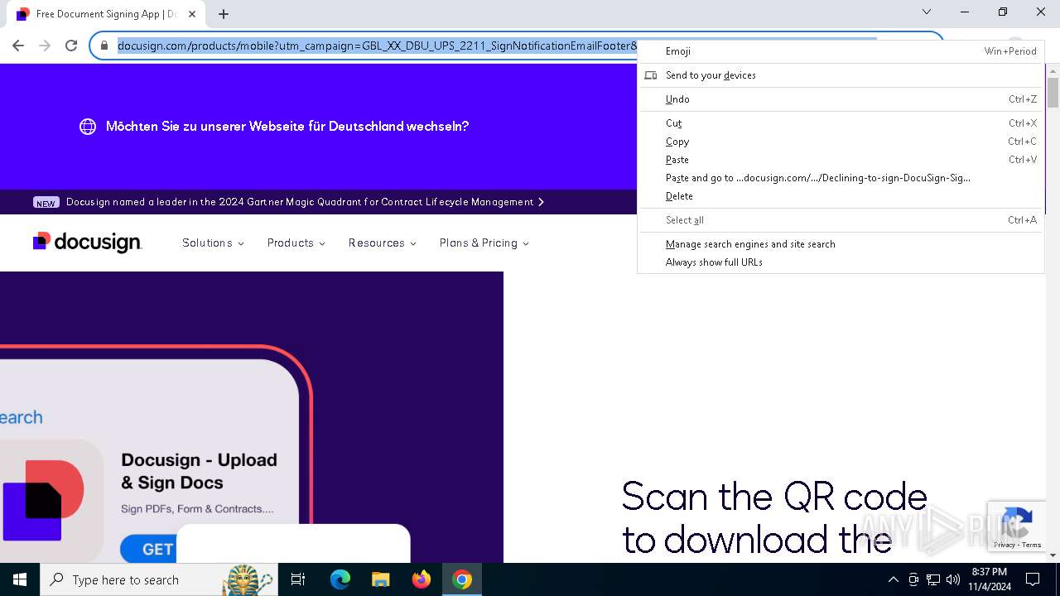Click the Docusign logo

pos(87,242)
